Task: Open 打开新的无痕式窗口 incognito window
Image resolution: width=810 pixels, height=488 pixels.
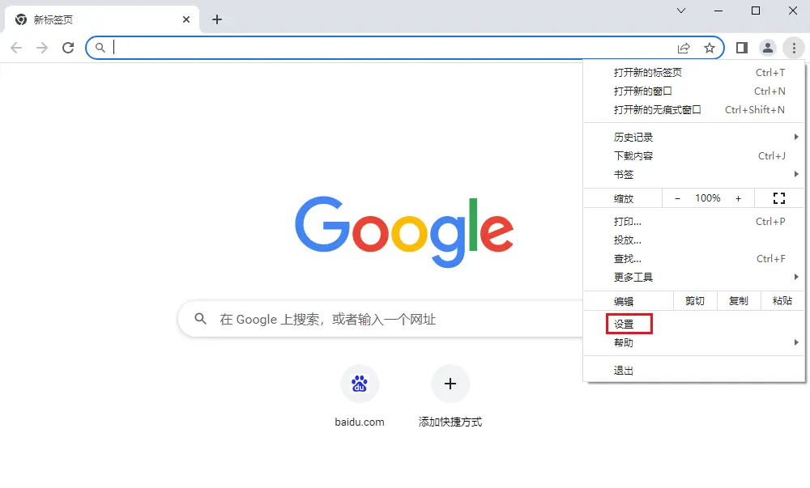Action: [x=694, y=110]
